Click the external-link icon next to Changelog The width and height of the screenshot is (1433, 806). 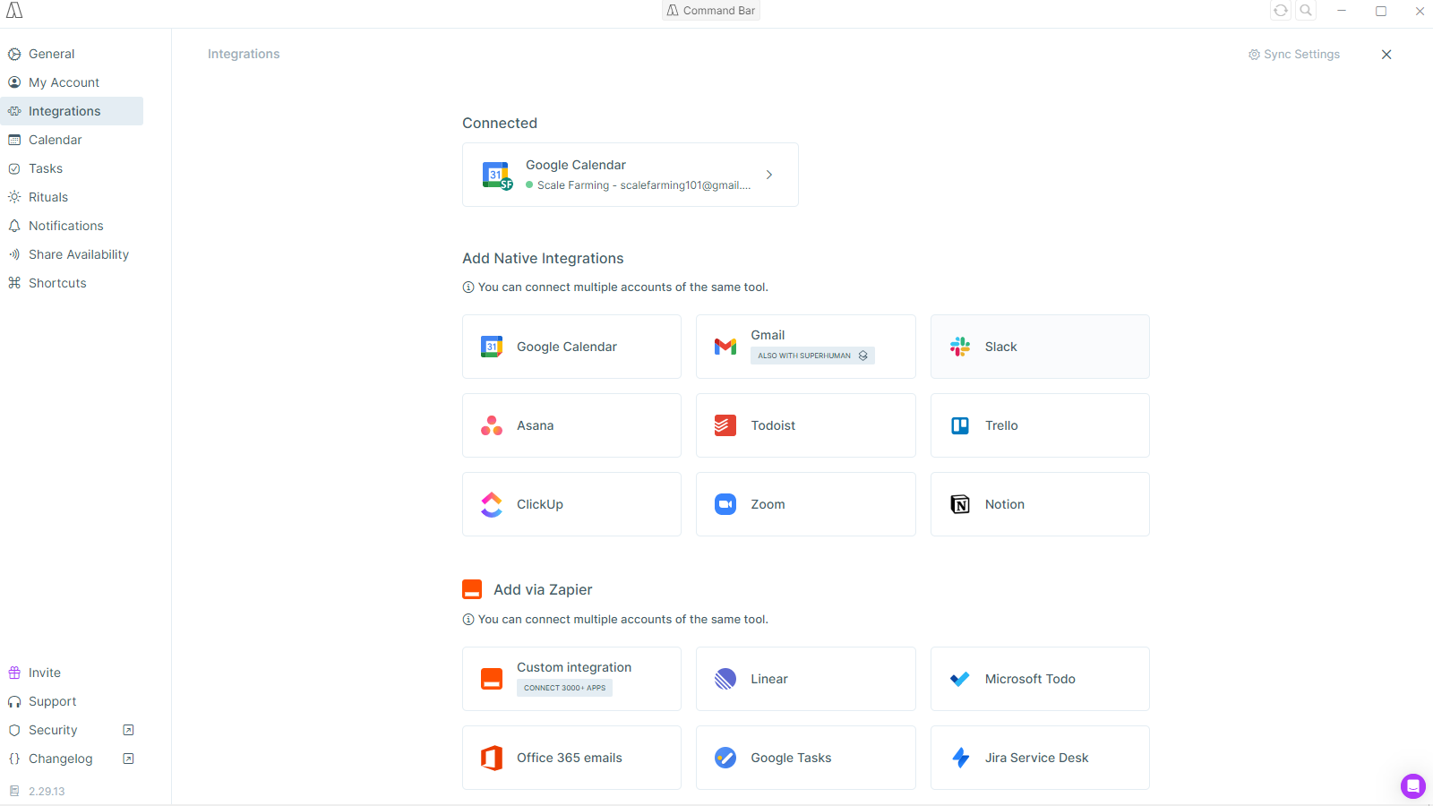click(128, 759)
